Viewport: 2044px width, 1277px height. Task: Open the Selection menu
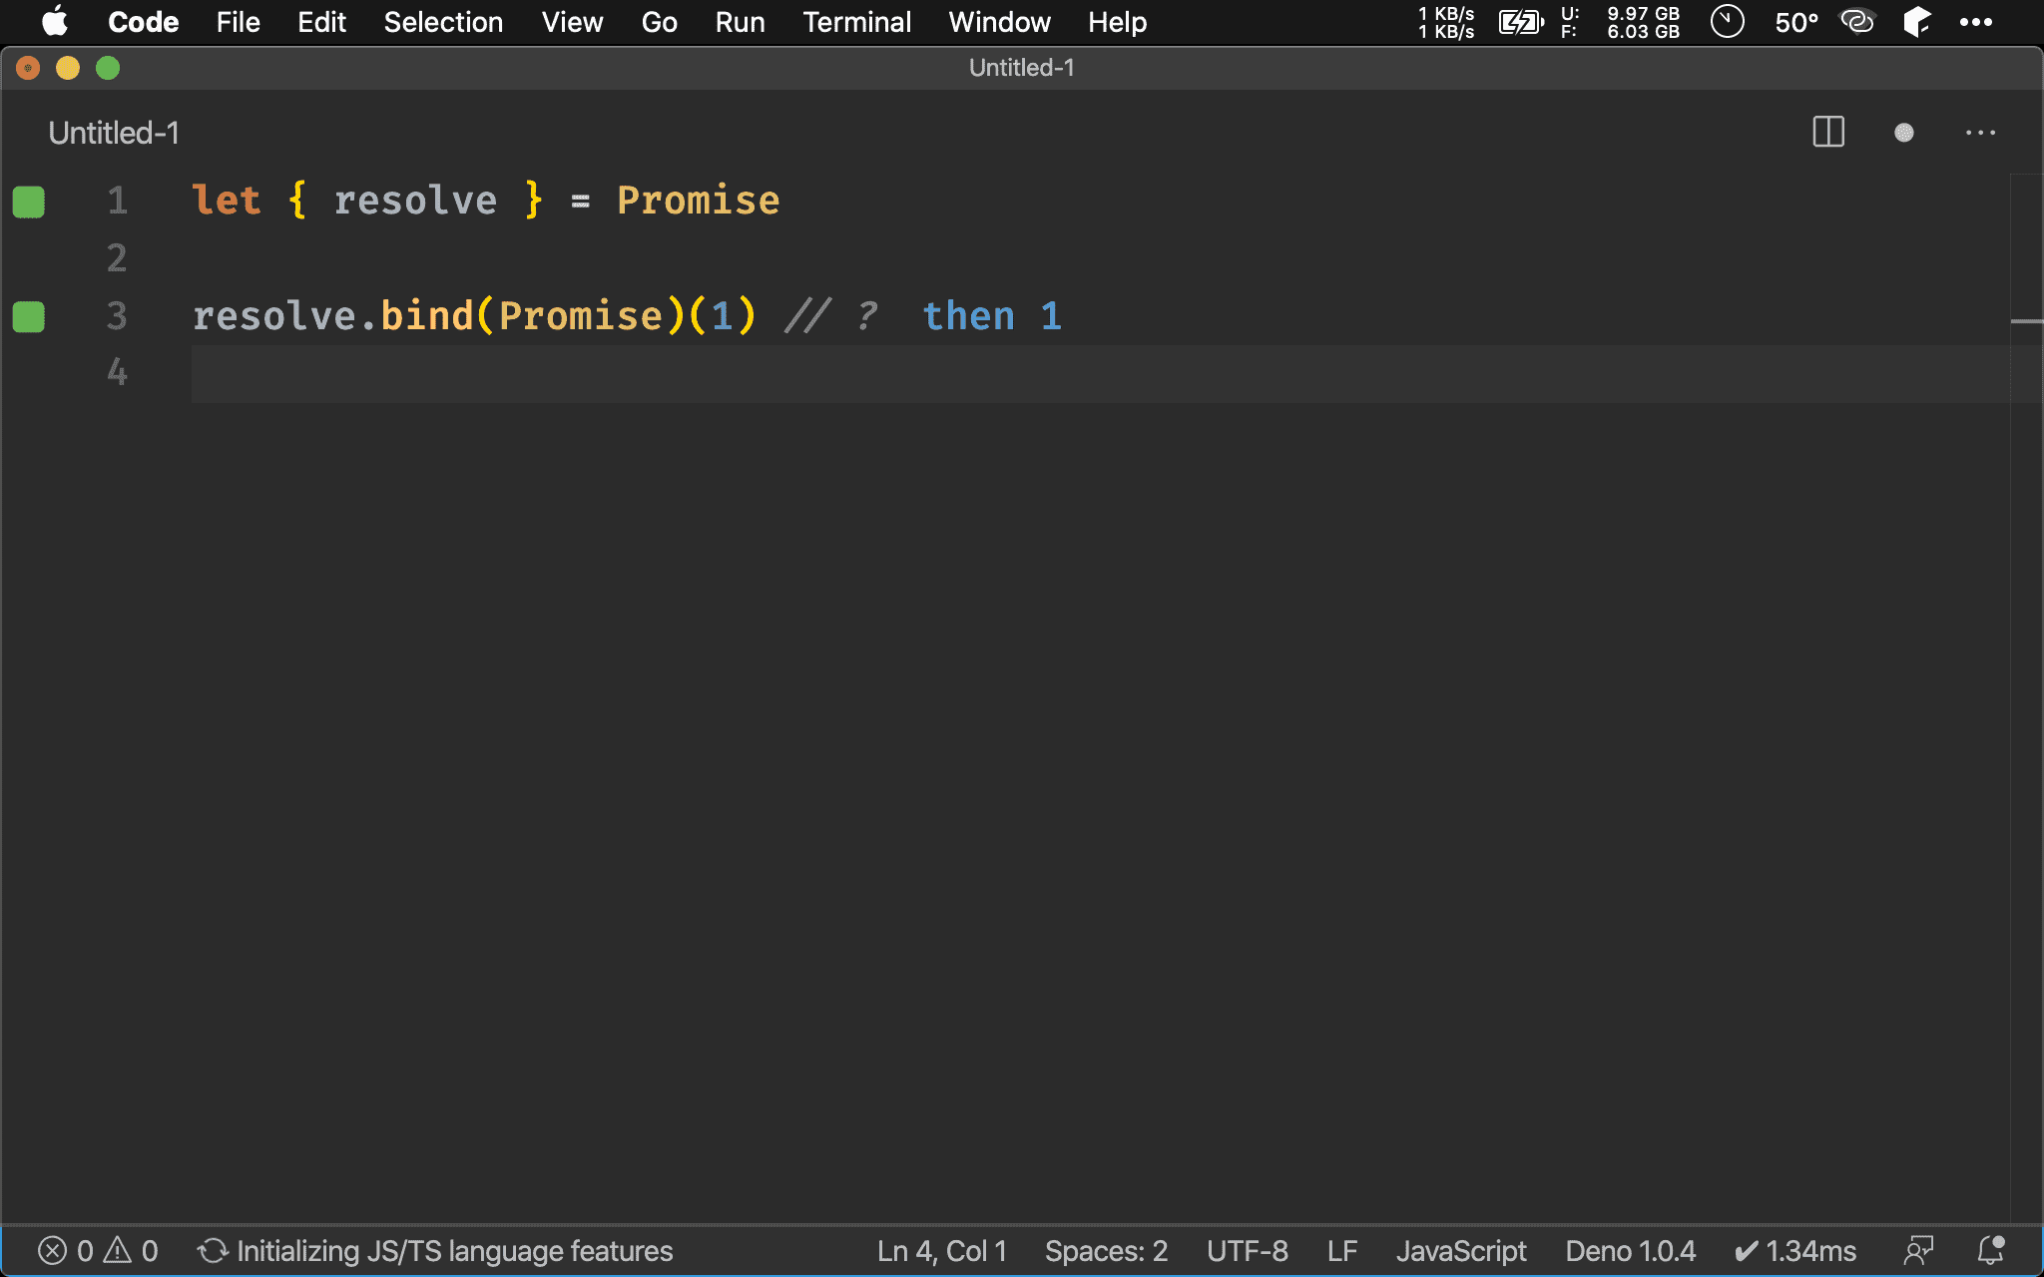(443, 22)
